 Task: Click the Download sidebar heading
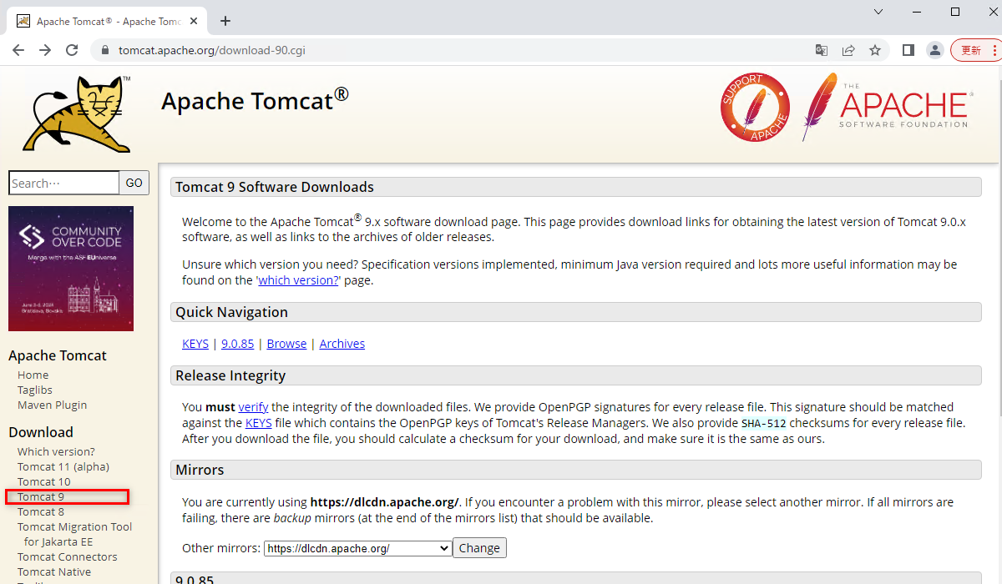pyautogui.click(x=41, y=432)
